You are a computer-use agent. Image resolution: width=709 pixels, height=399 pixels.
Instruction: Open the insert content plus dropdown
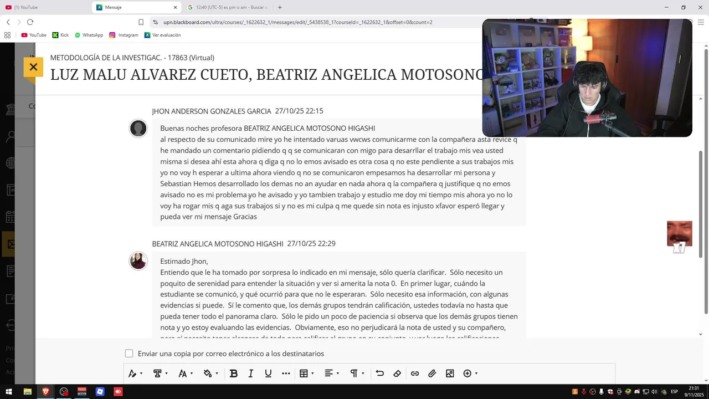(470, 374)
